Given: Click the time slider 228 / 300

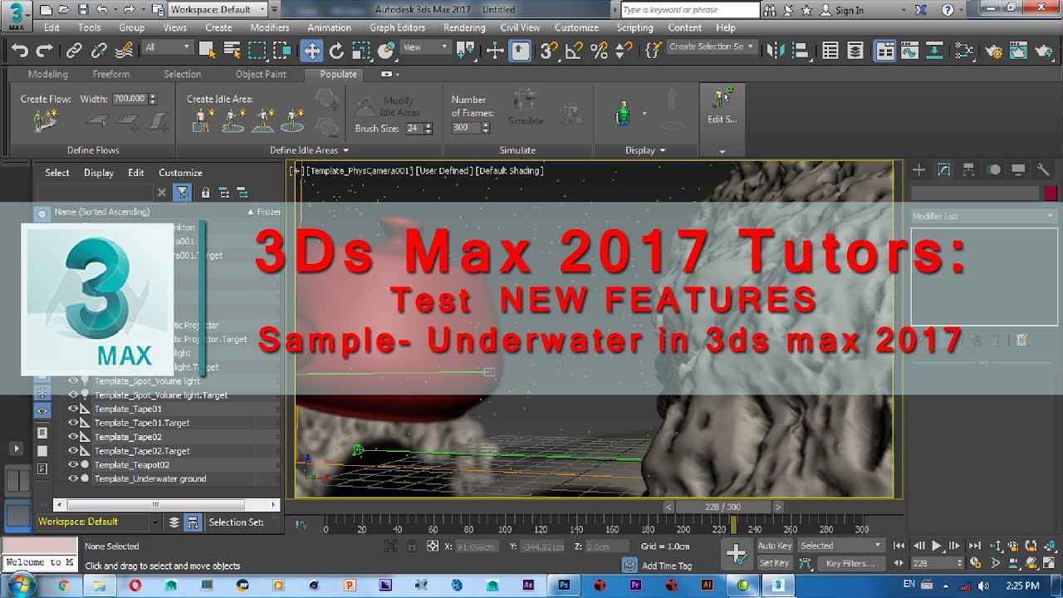Looking at the screenshot, I should click(722, 507).
